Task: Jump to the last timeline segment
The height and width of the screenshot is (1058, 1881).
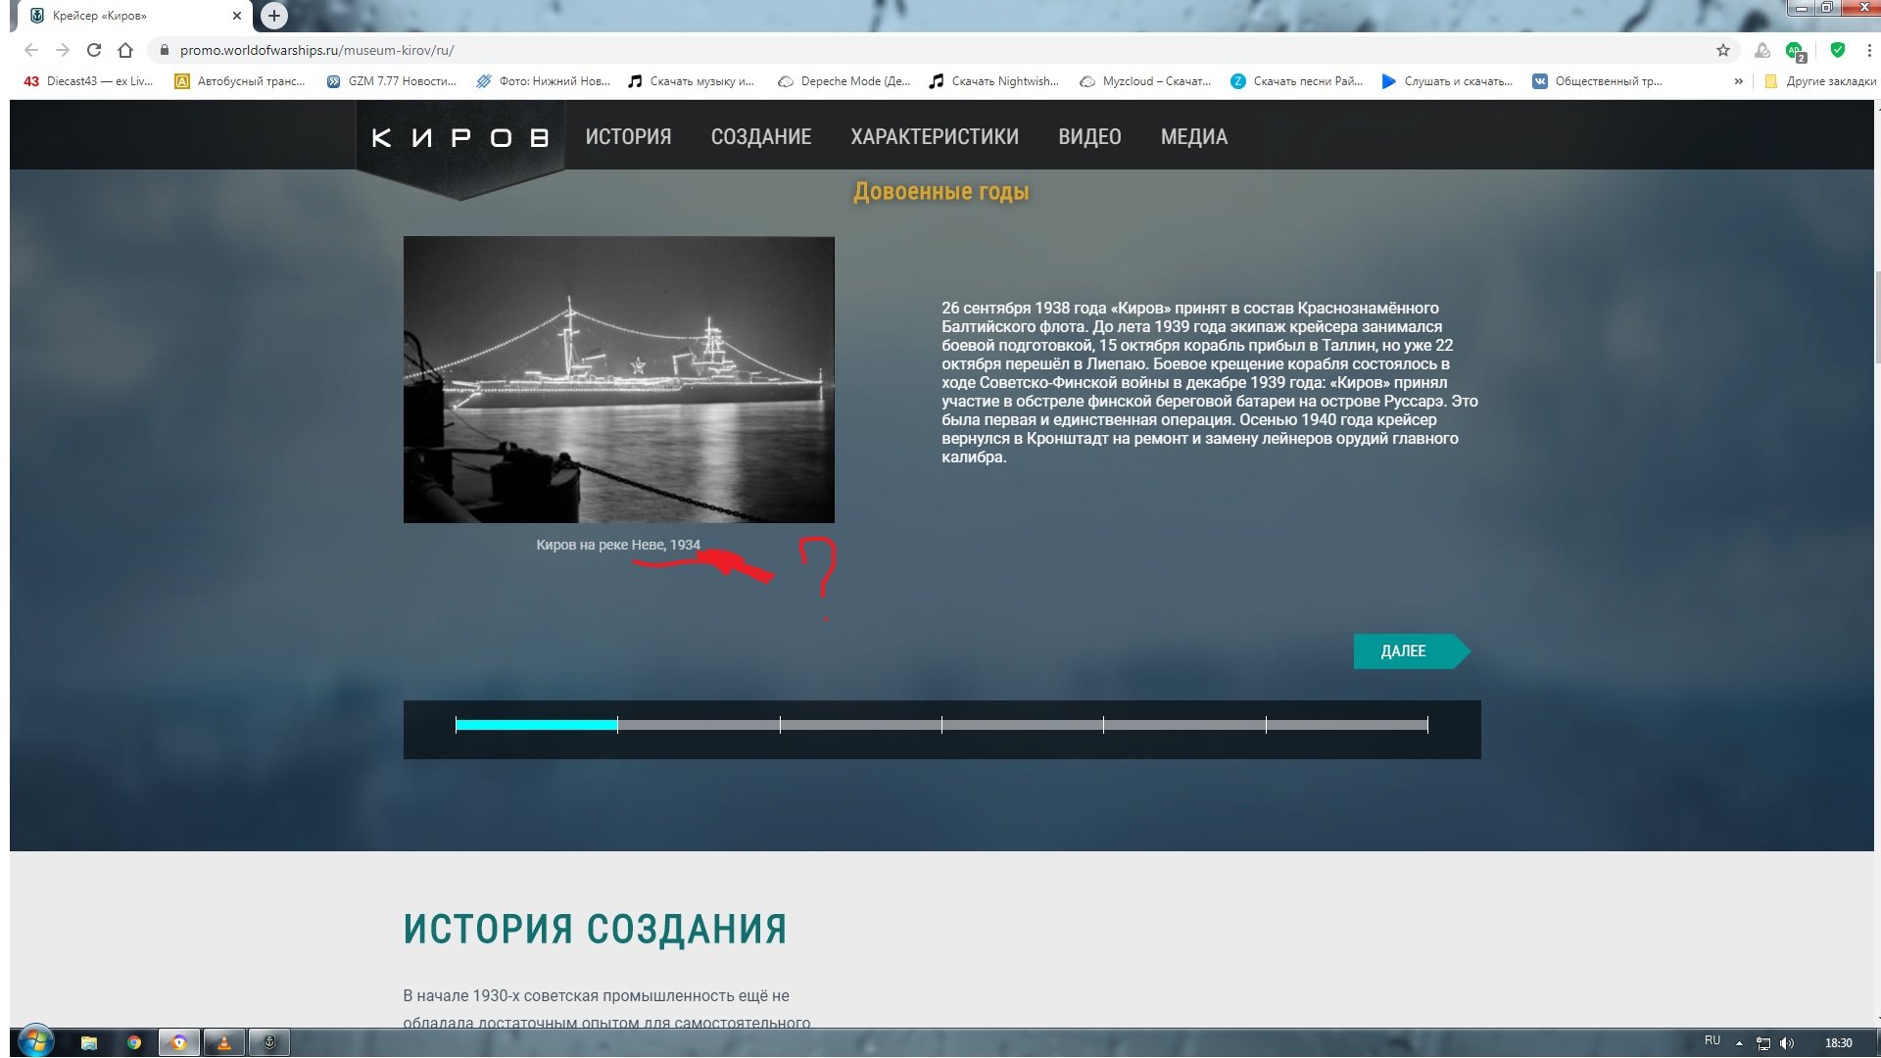Action: point(1347,725)
